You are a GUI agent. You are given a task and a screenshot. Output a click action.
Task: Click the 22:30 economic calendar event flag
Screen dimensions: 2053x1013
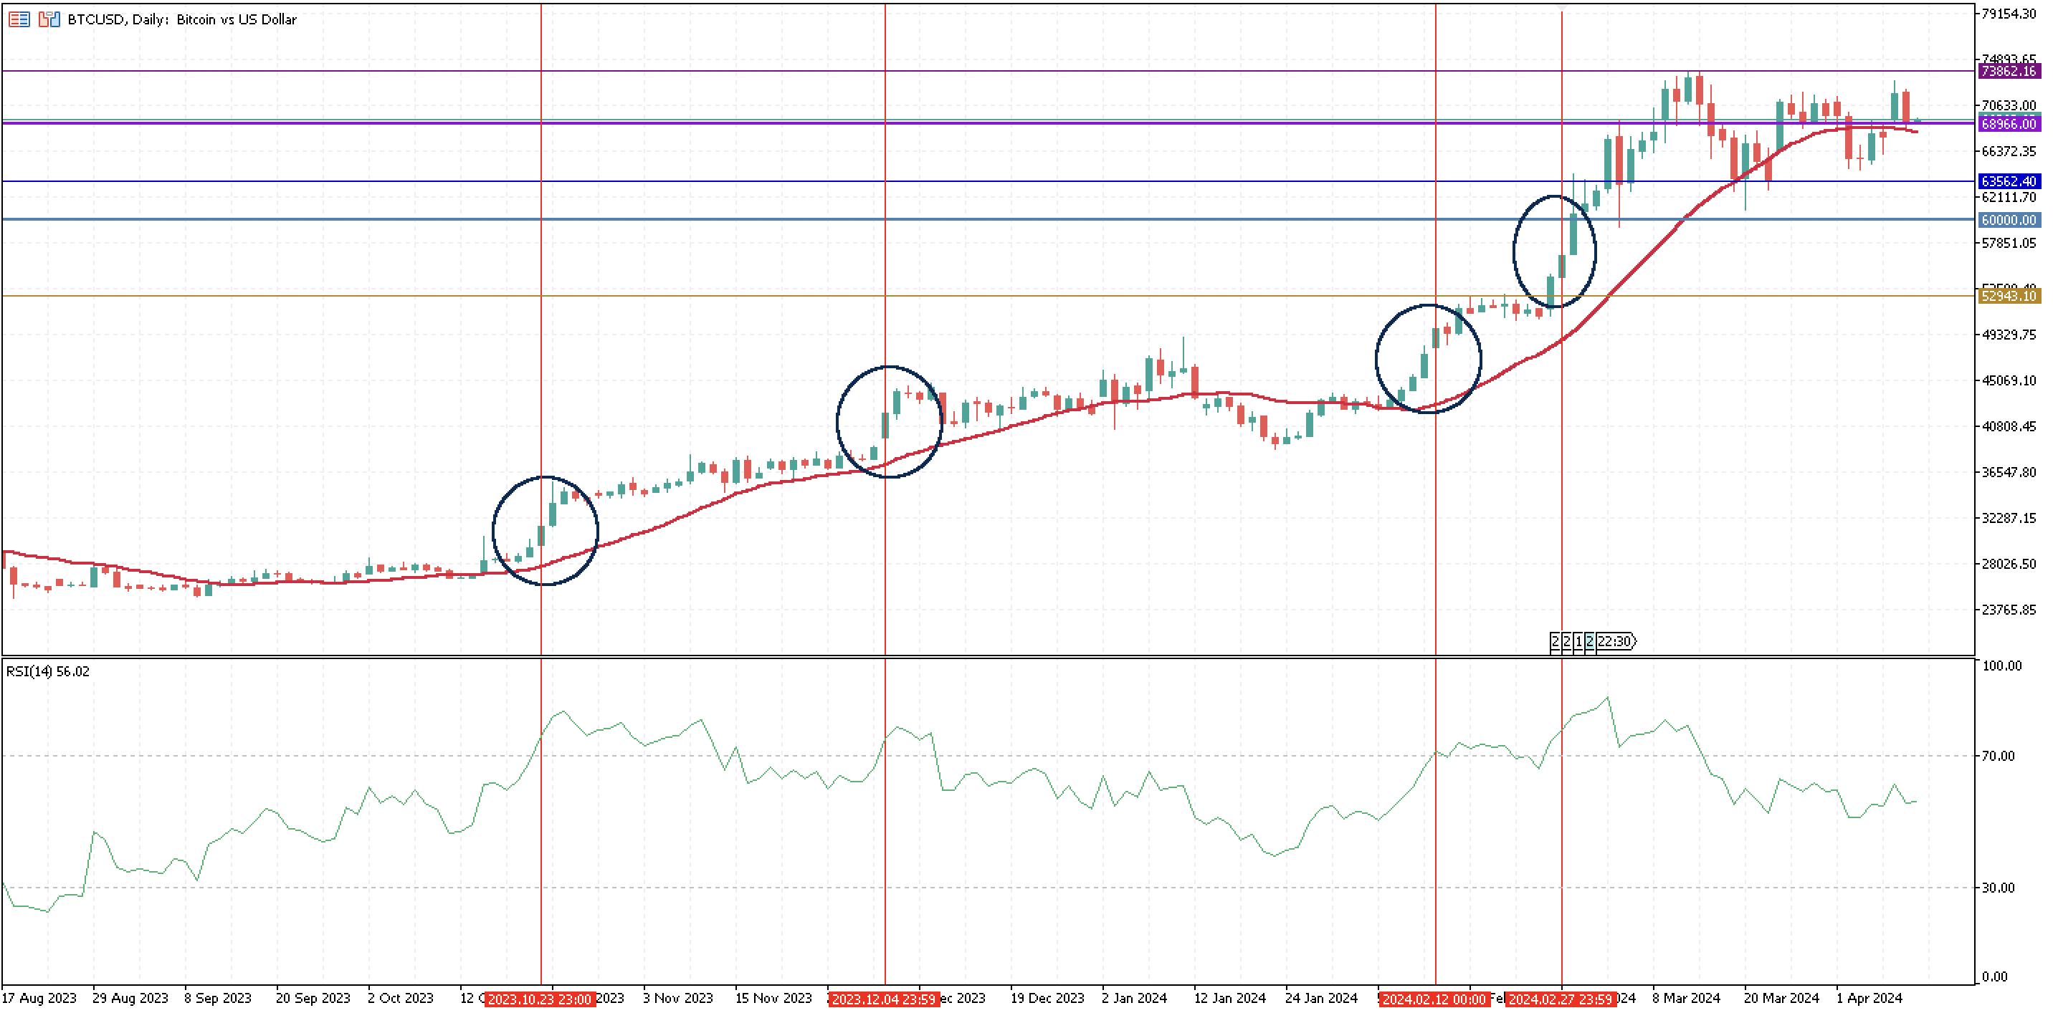coord(1616,641)
